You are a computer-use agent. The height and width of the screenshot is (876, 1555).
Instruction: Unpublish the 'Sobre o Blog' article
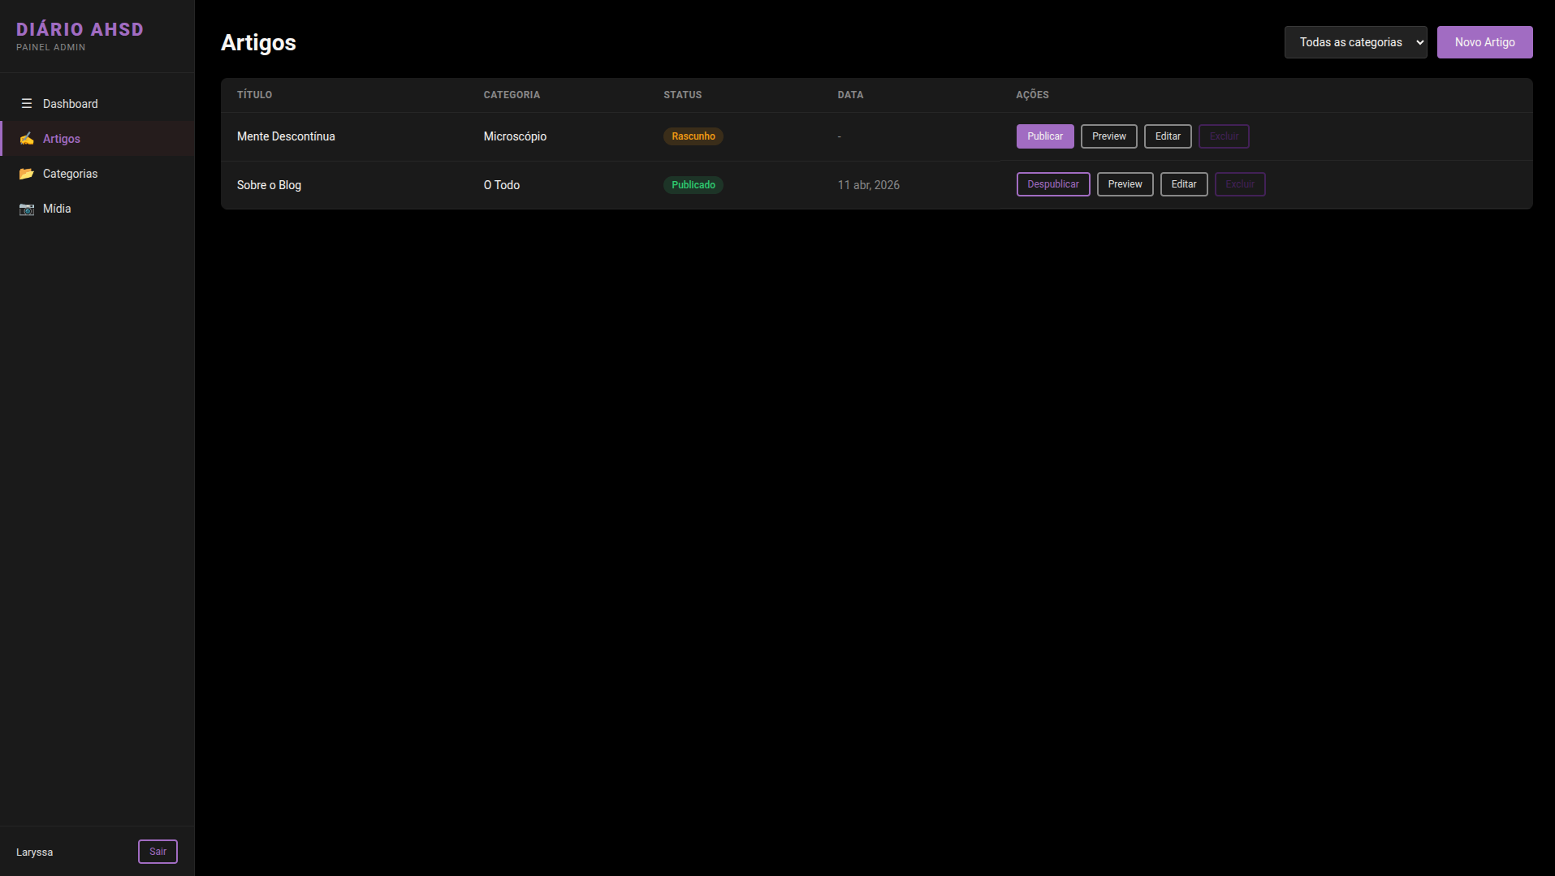(x=1052, y=184)
